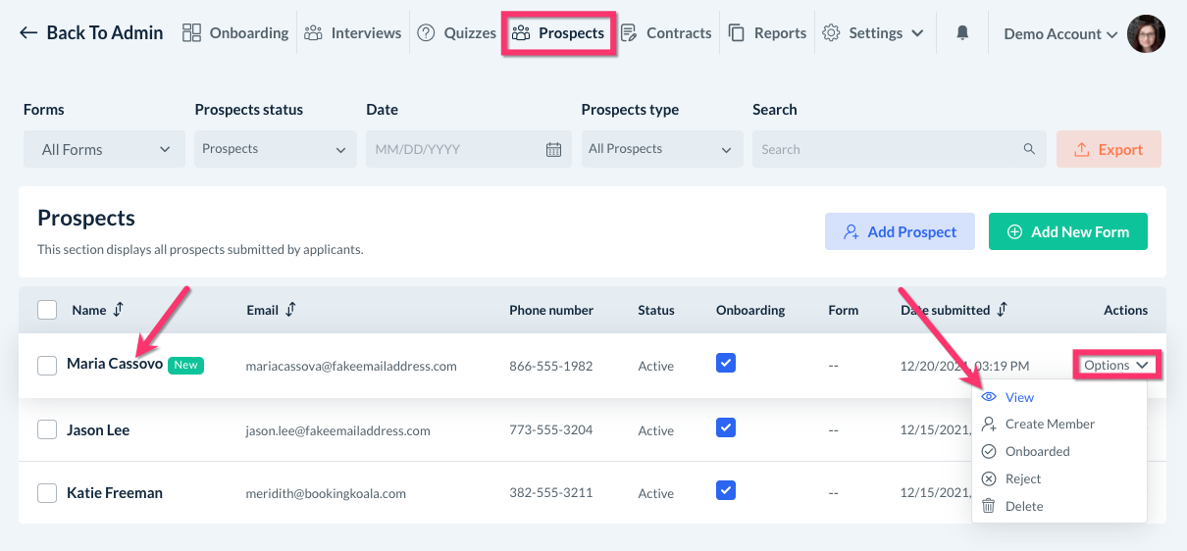
Task: Select Create Member in options menu
Action: point(1049,425)
